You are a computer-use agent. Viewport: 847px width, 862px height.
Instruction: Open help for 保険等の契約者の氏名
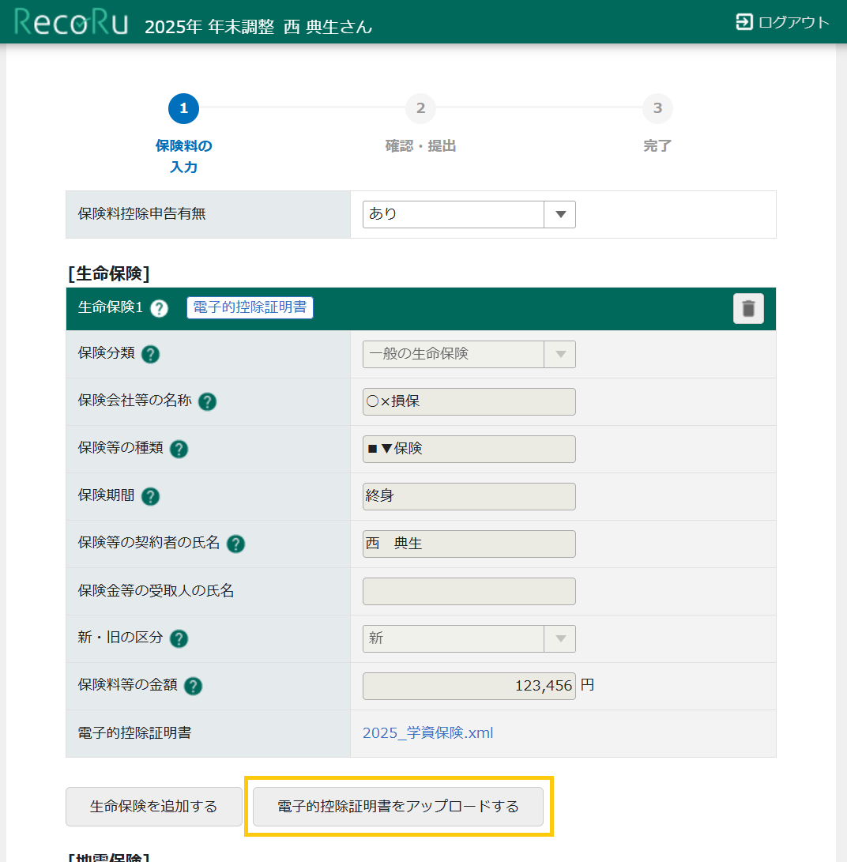[235, 544]
